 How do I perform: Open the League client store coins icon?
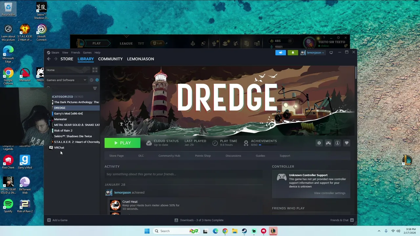(x=258, y=43)
